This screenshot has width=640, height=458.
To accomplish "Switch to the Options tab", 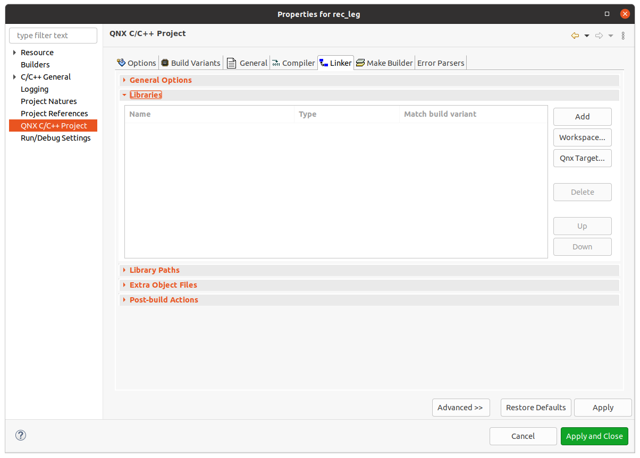I will coord(137,63).
